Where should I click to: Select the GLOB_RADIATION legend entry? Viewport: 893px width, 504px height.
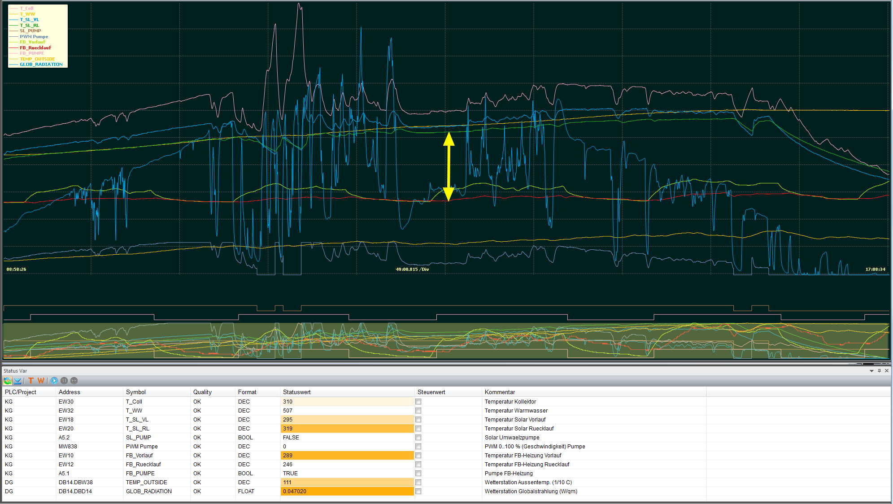(41, 65)
